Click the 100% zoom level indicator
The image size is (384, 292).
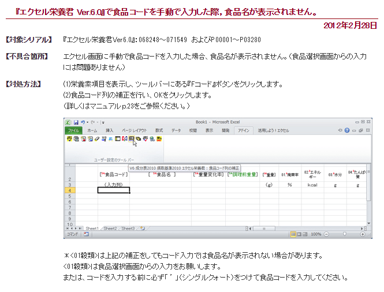pos(316,234)
